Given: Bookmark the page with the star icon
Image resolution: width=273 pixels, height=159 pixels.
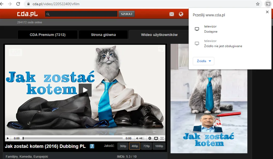Looking at the screenshot, I should pos(258,4).
